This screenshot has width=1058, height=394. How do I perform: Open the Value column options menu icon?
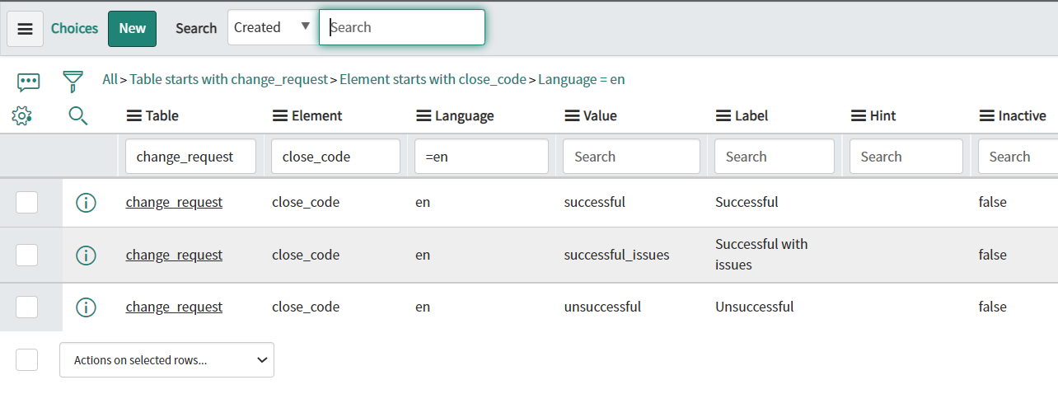click(572, 116)
